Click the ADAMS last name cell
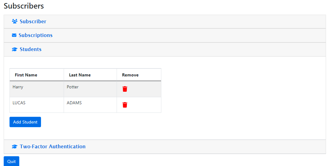This screenshot has height=166, width=330. [74, 103]
